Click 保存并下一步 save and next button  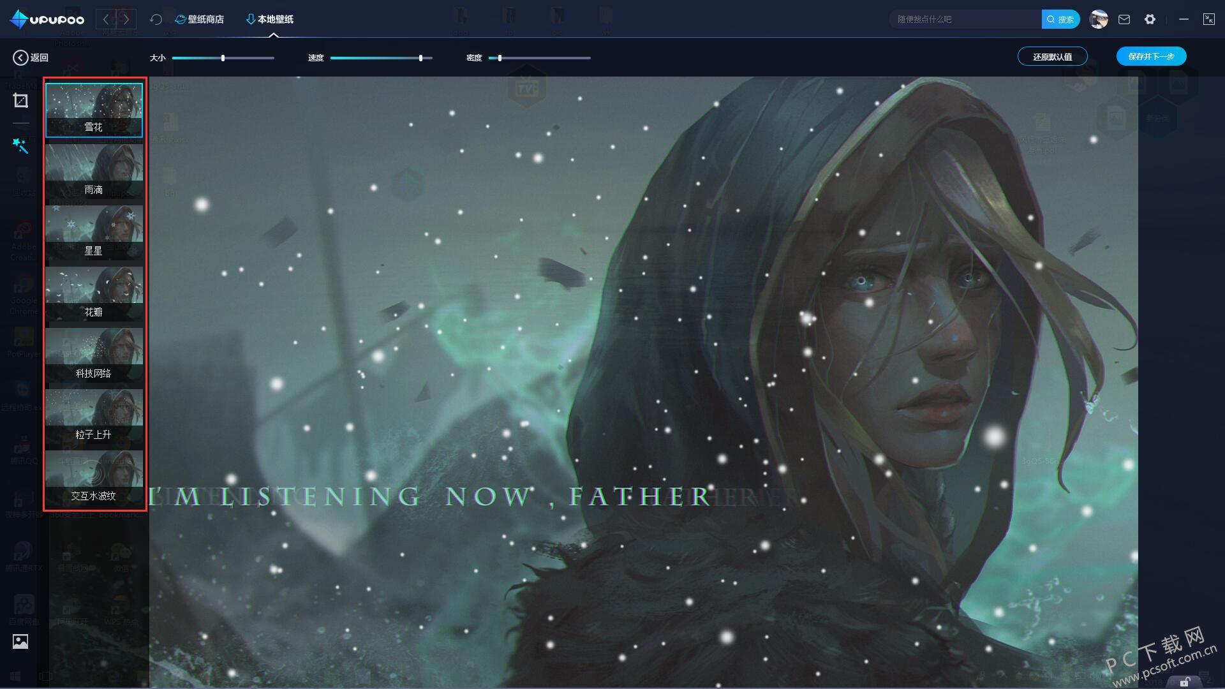[x=1151, y=56]
